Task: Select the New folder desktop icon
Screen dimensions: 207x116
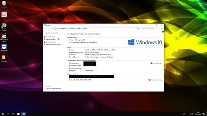Action: click(x=4, y=59)
